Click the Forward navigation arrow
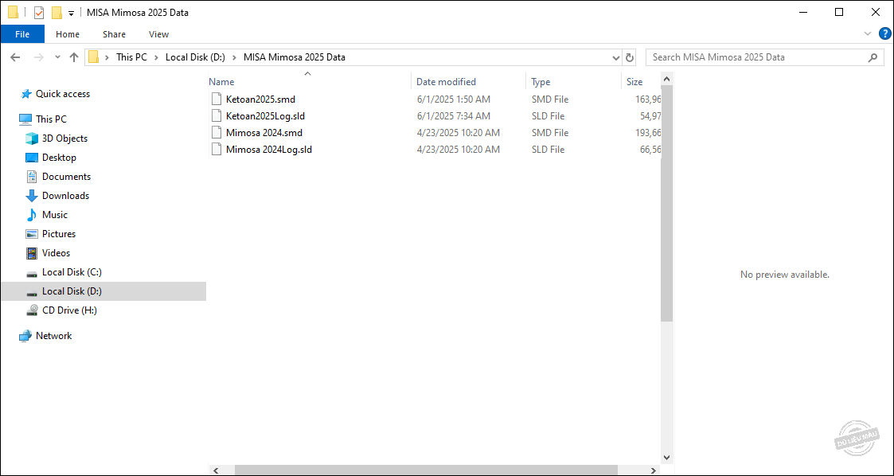The image size is (894, 476). pyautogui.click(x=39, y=57)
